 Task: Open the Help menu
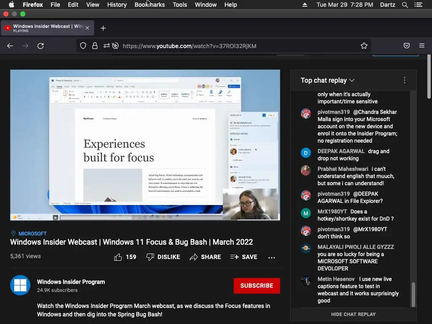[231, 5]
